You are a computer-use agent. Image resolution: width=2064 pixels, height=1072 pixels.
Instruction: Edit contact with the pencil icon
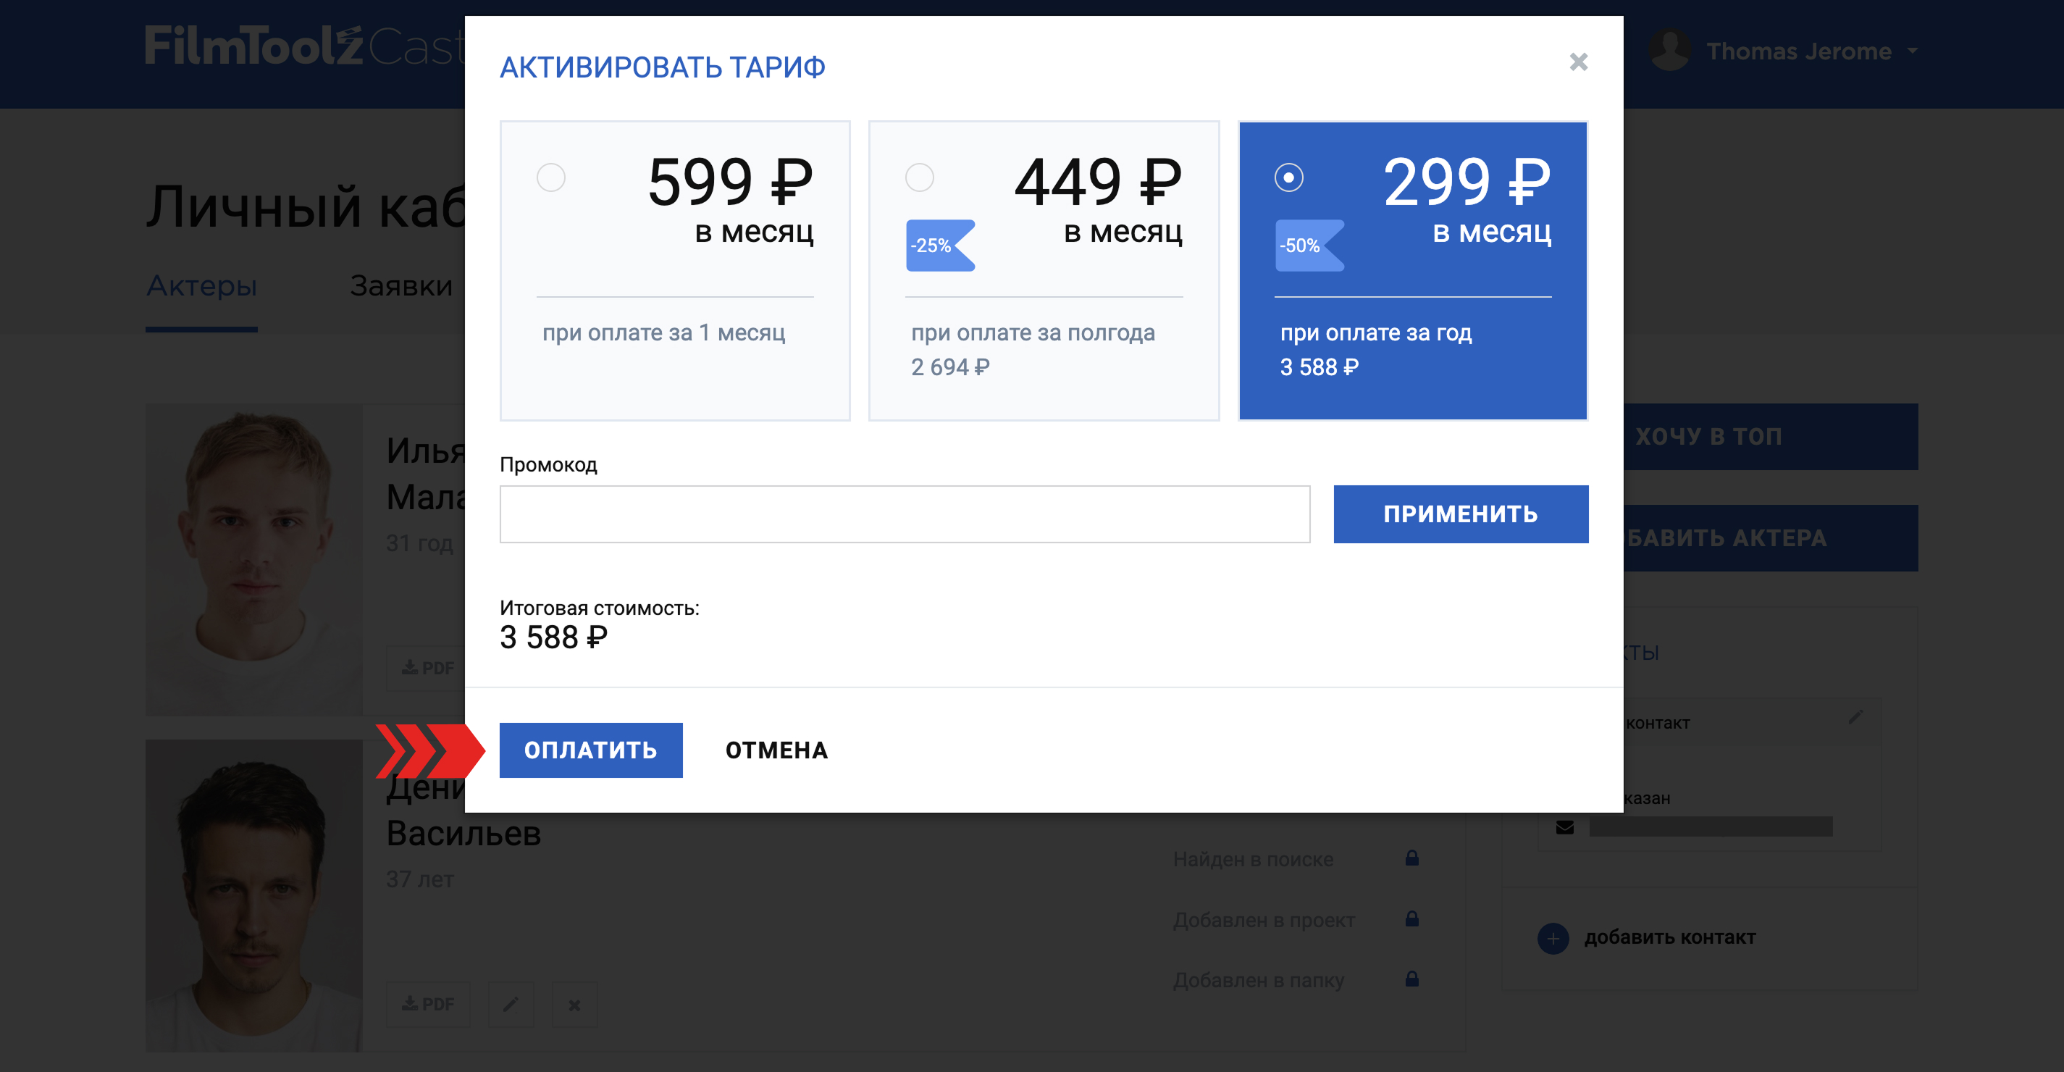(x=1855, y=717)
